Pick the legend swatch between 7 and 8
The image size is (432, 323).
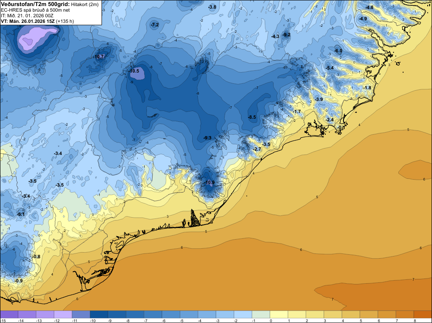click(405, 314)
